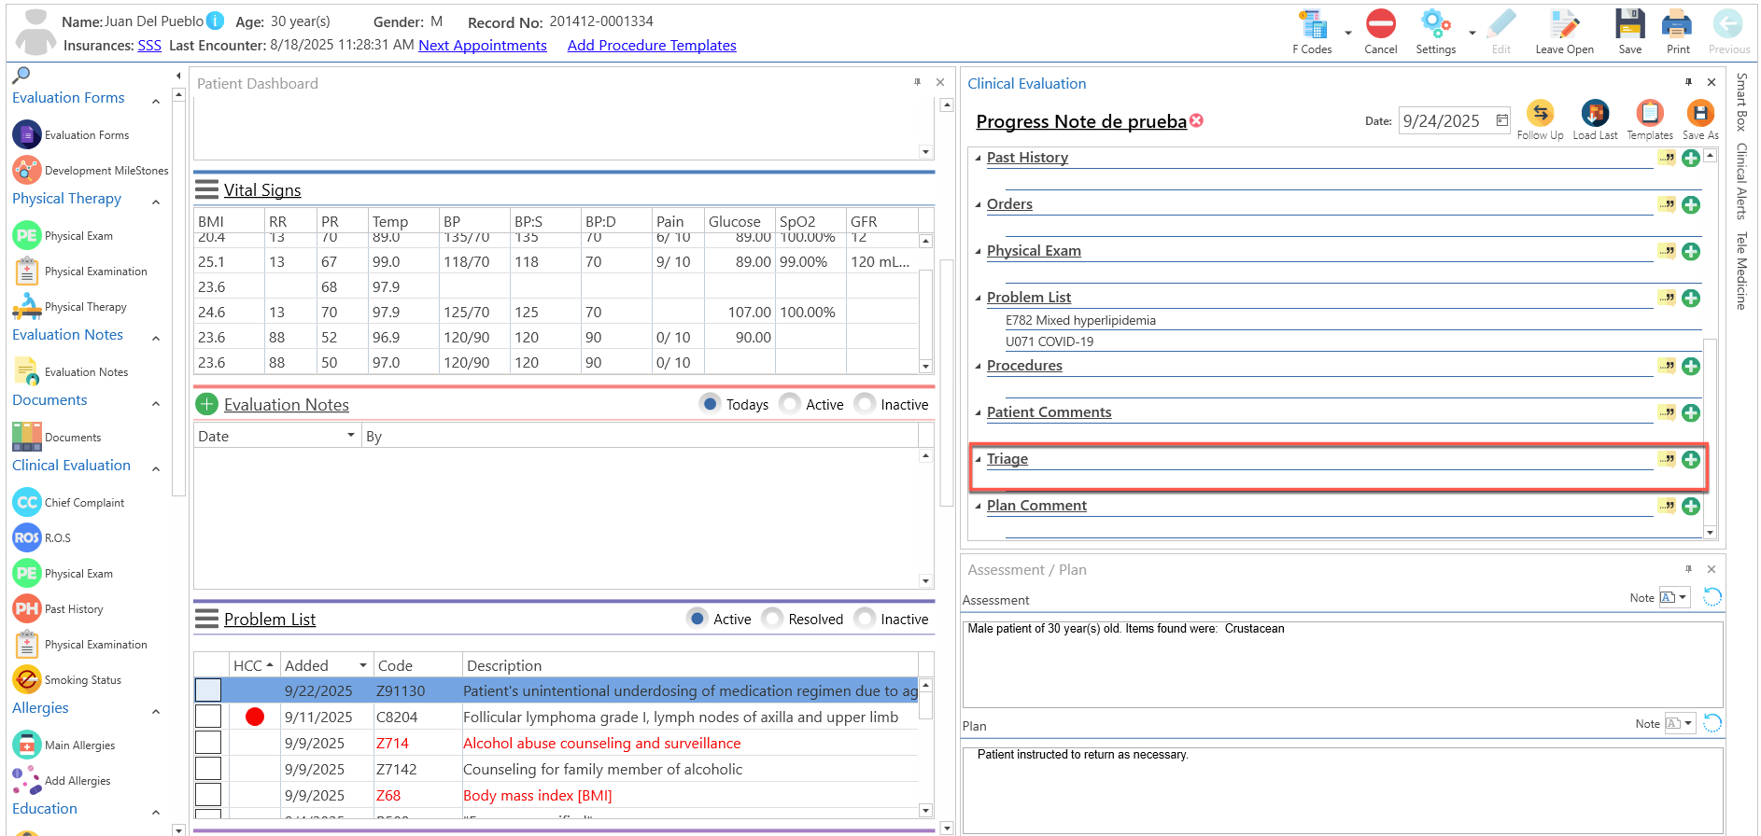
Task: Select Resolved radio in Problem List
Action: point(772,619)
